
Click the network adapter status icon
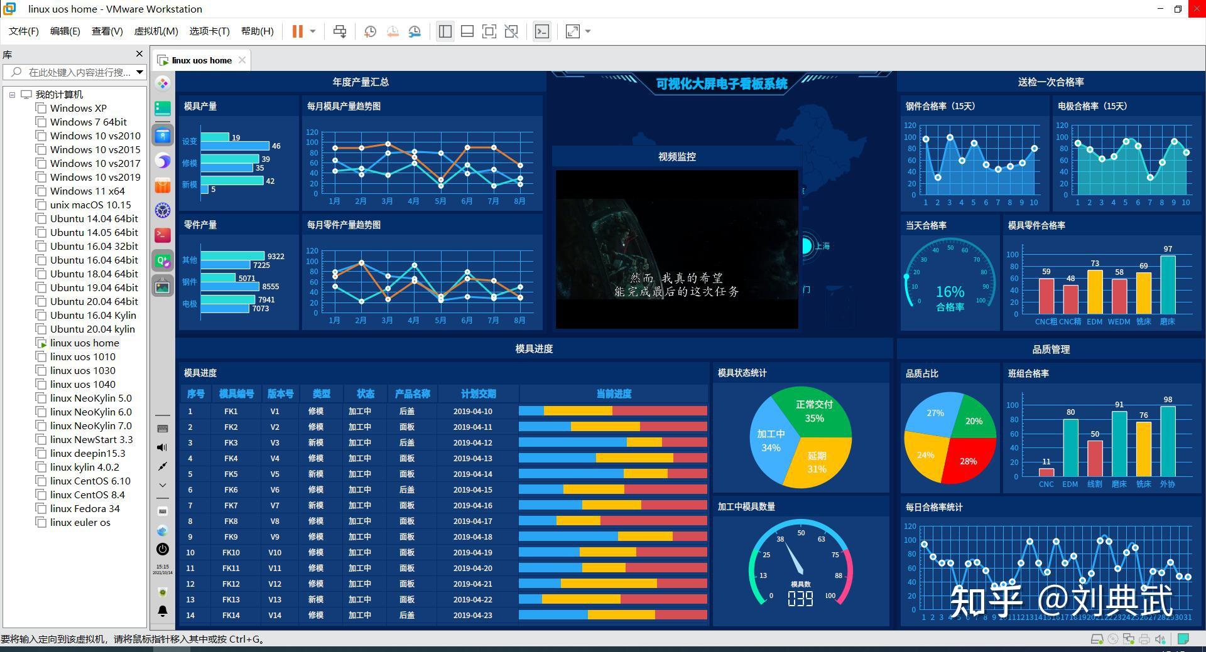(1129, 639)
